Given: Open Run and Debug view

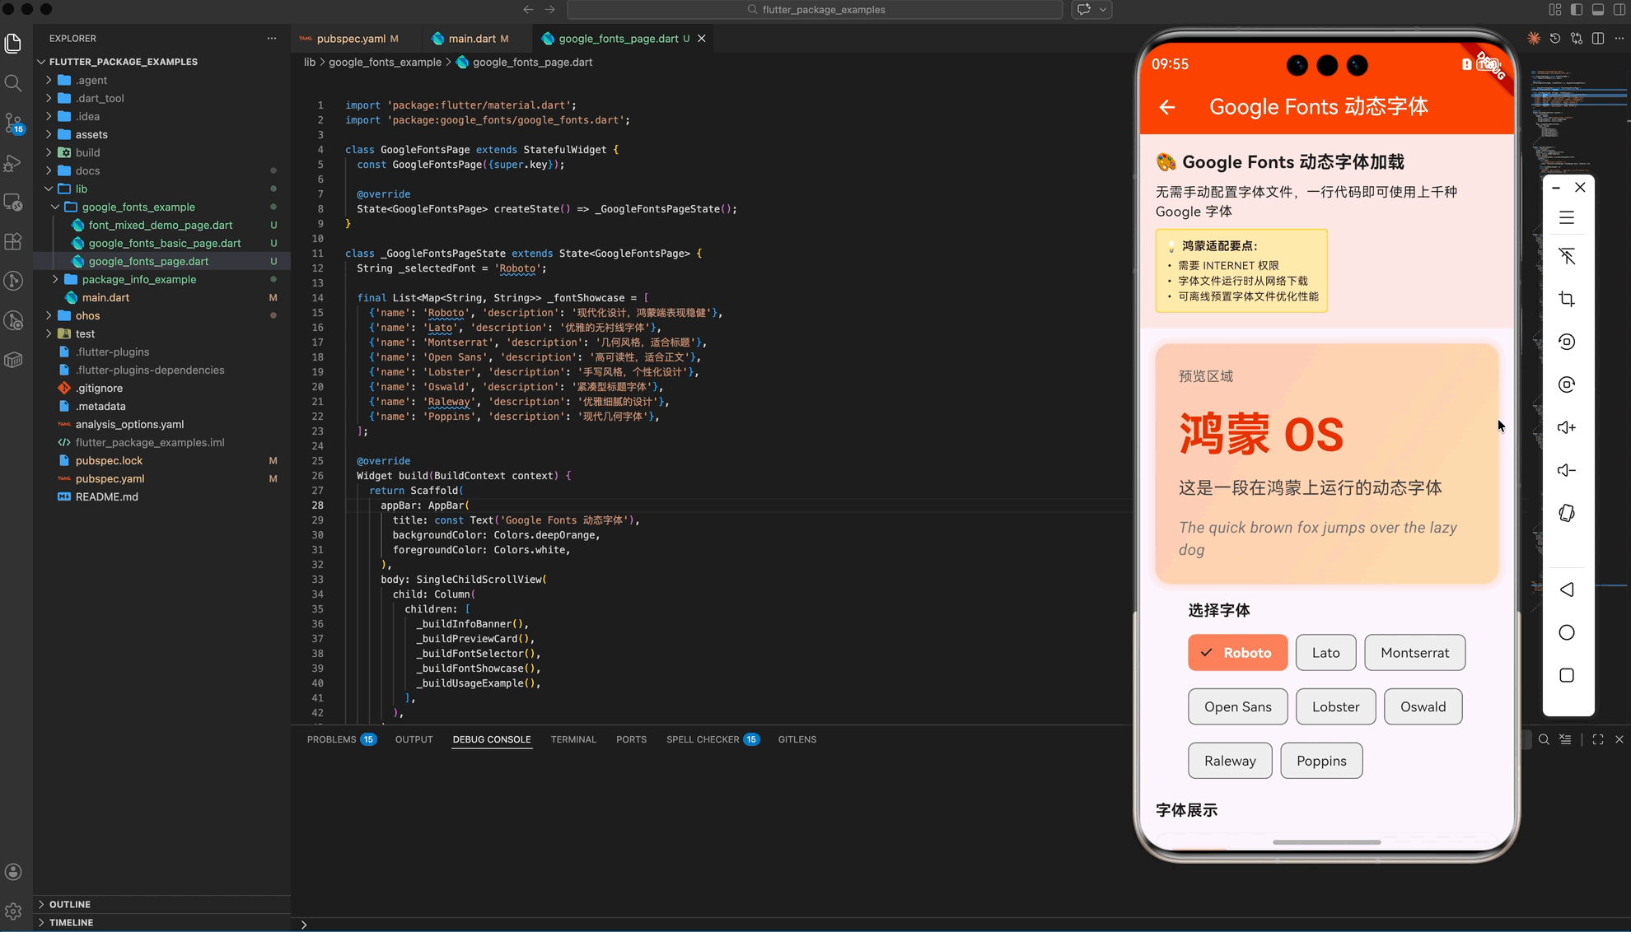Looking at the screenshot, I should pyautogui.click(x=13, y=163).
